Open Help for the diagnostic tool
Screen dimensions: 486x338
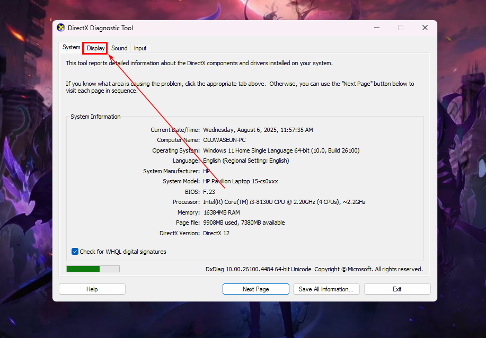click(x=92, y=289)
